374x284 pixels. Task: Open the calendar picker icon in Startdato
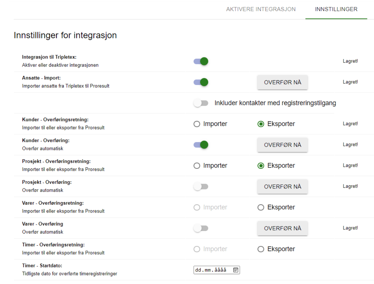pyautogui.click(x=236, y=270)
